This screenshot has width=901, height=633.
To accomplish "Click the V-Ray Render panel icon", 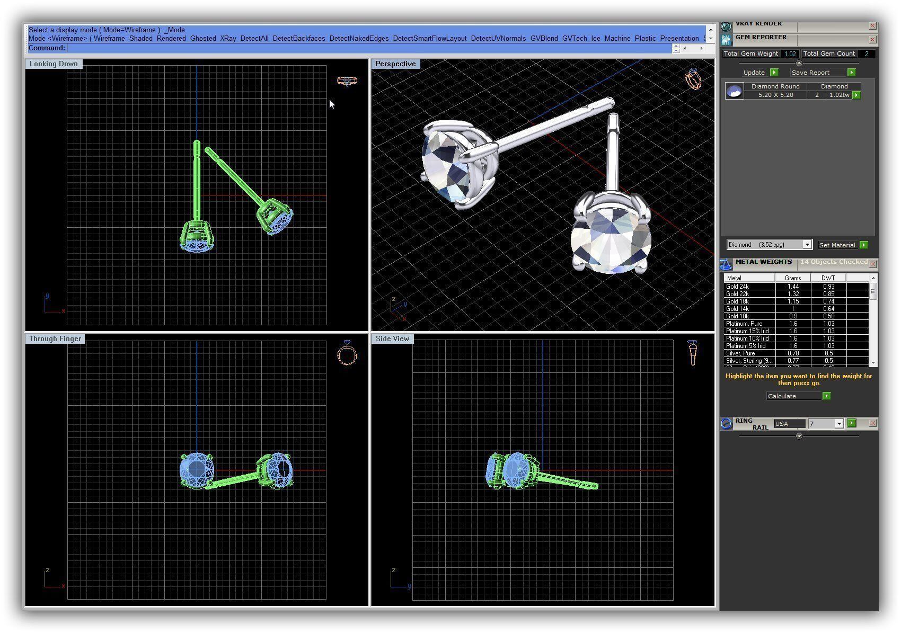I will pos(726,25).
